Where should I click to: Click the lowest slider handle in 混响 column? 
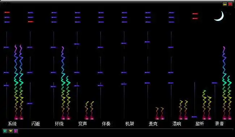(x=171, y=83)
